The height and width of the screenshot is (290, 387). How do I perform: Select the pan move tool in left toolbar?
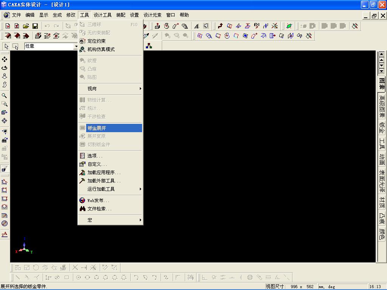coord(5,59)
